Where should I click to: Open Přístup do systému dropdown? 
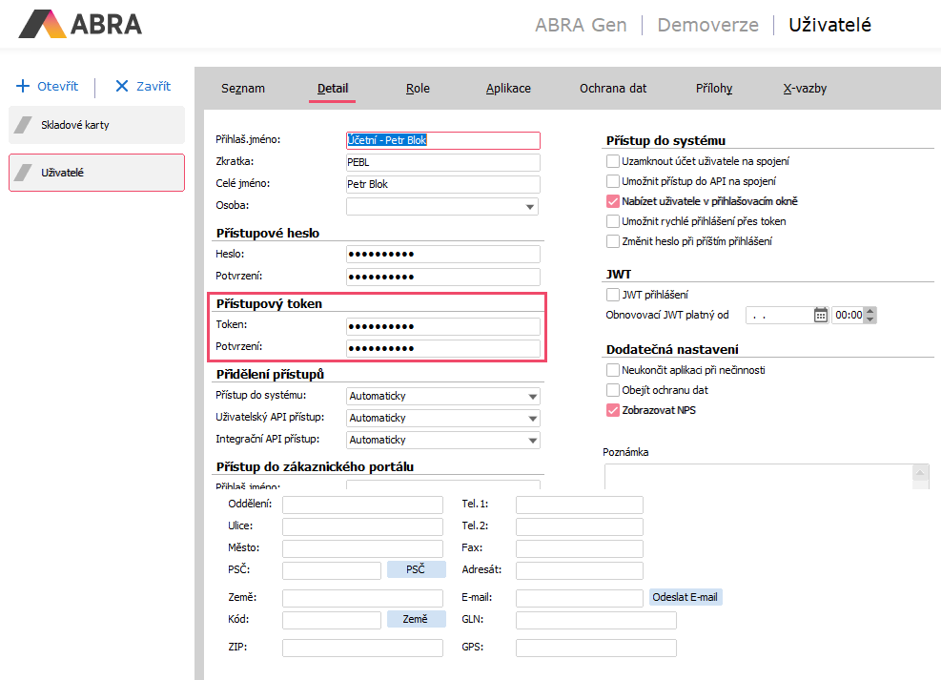[x=532, y=396]
